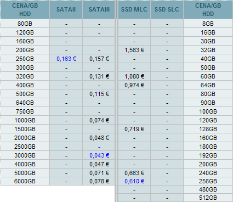Select the SSD SLC column header
Screen dimensions: 233x202
coord(167,9)
